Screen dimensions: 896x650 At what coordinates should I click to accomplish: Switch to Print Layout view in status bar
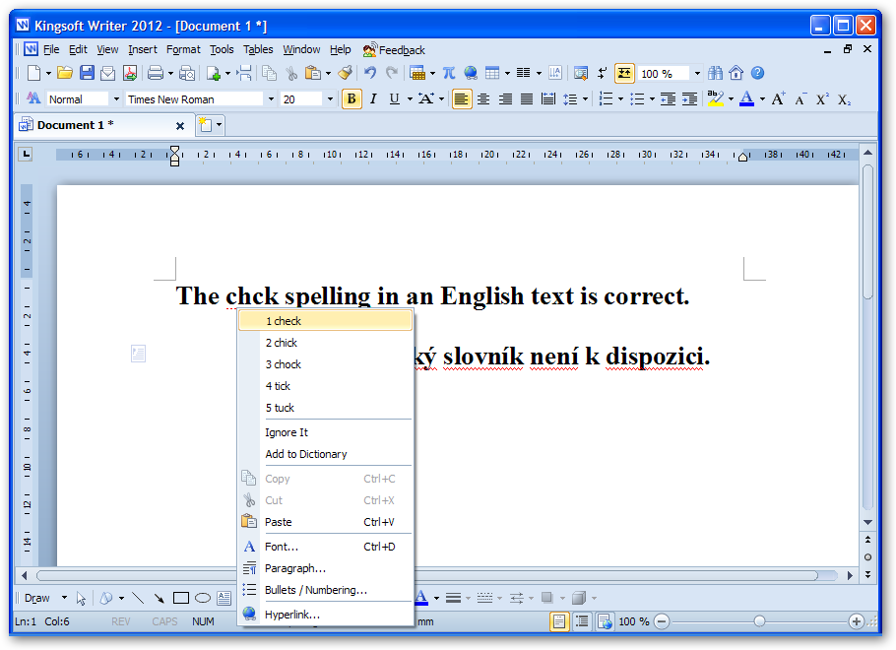tap(559, 621)
